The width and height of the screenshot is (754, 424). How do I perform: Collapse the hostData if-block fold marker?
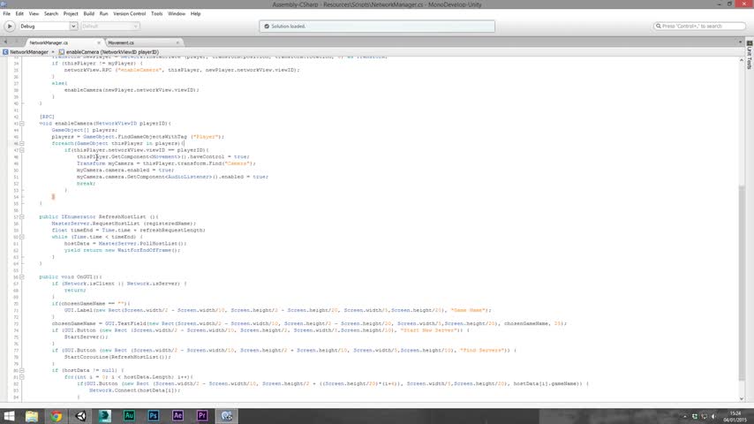22,370
